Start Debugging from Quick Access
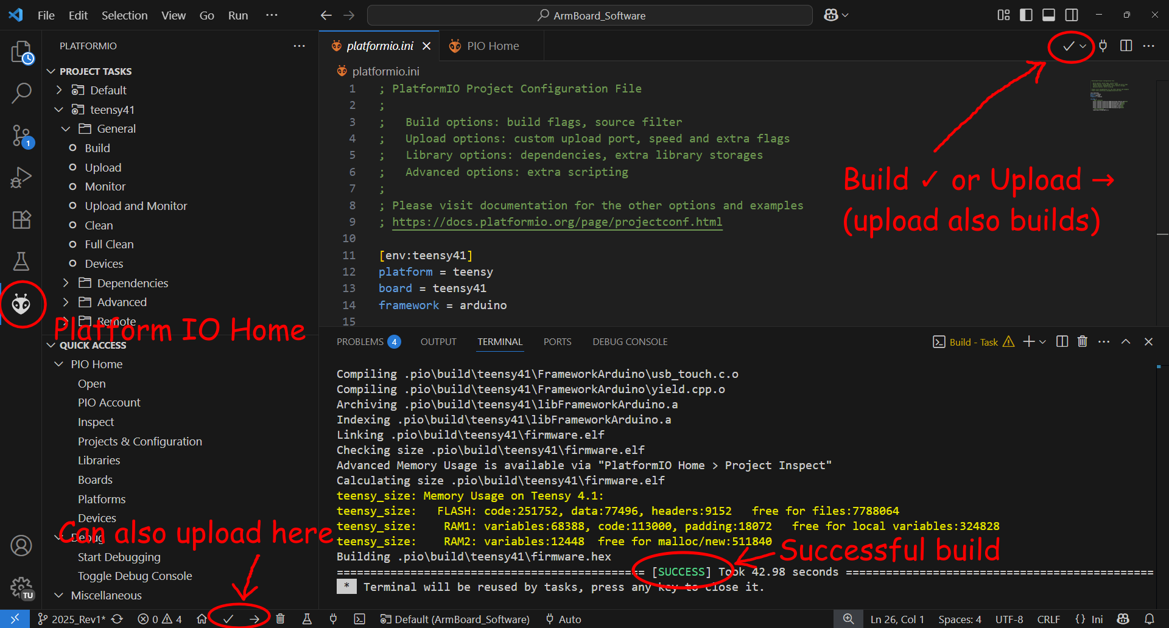Image resolution: width=1169 pixels, height=628 pixels. pyautogui.click(x=119, y=557)
